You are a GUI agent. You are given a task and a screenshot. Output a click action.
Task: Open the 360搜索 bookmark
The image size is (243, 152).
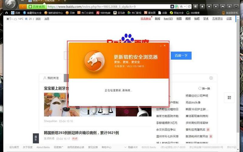pyautogui.click(x=193, y=13)
